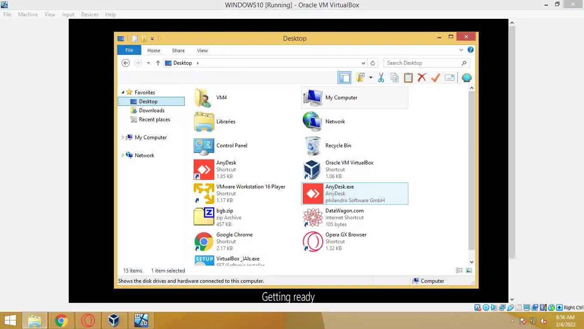Click the Rename card icon in toolbar

click(449, 78)
